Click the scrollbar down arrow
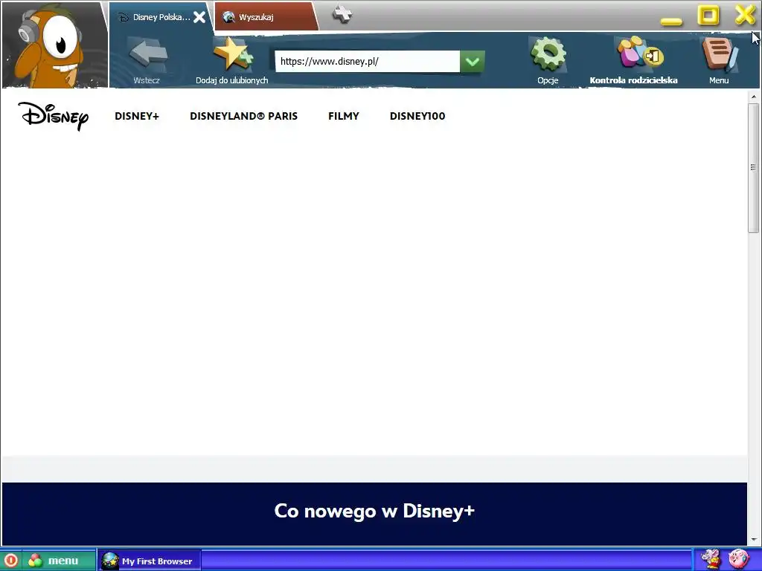 coord(753,540)
